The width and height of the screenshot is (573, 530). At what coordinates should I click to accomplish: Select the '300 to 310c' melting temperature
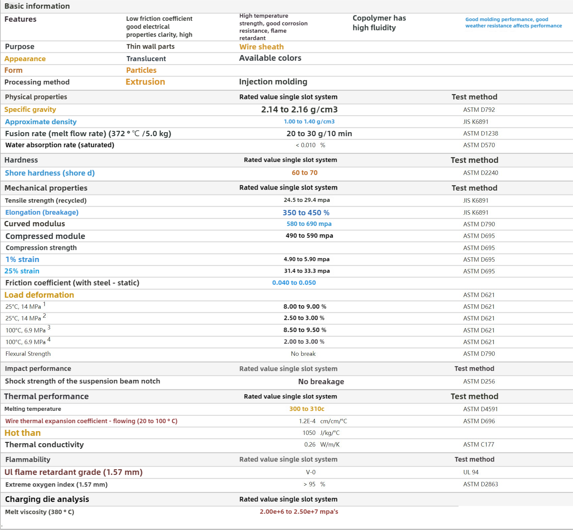[x=307, y=409]
